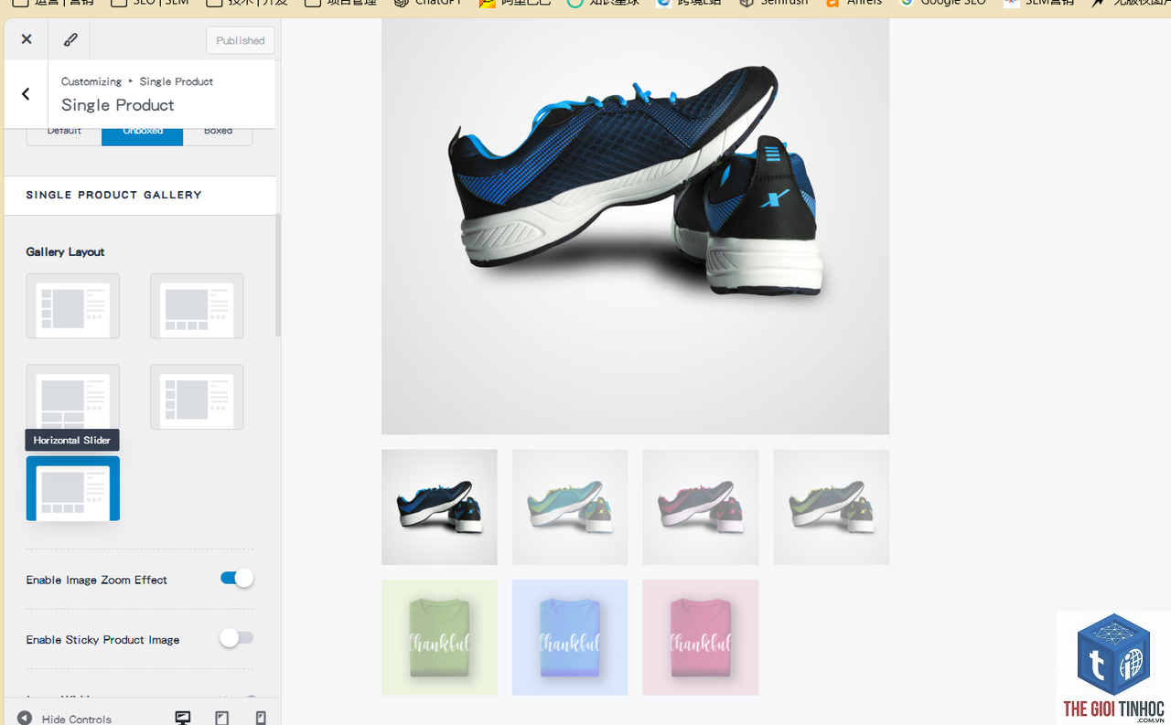Select the teal sneaker thumbnail
Image resolution: width=1171 pixels, height=725 pixels.
point(570,506)
